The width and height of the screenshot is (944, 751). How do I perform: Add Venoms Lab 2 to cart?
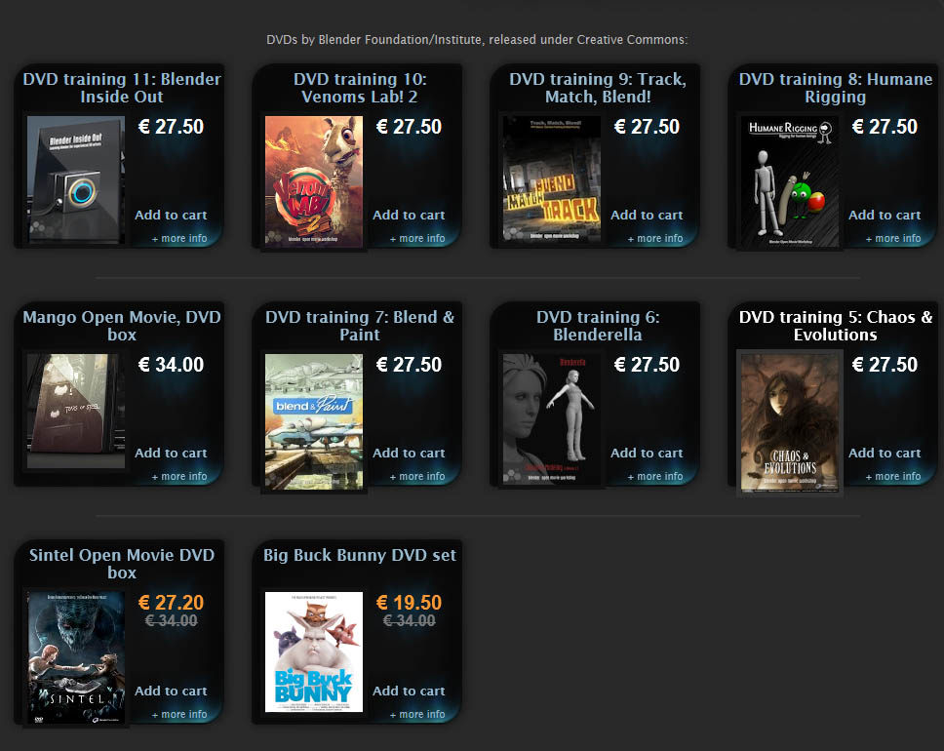(409, 215)
